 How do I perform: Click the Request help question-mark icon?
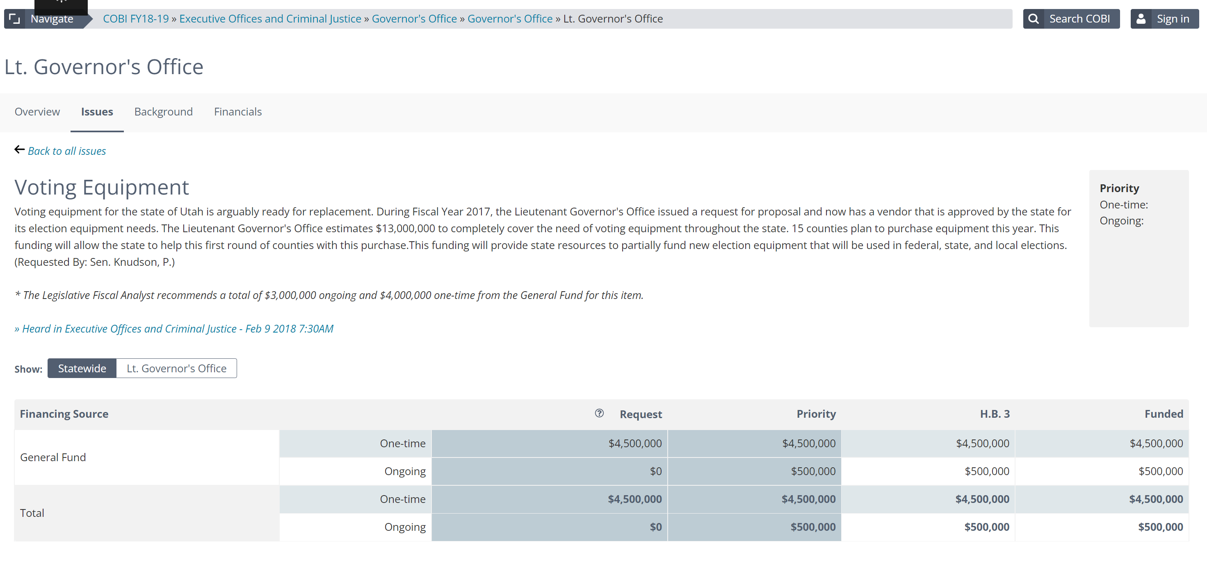[x=599, y=413]
